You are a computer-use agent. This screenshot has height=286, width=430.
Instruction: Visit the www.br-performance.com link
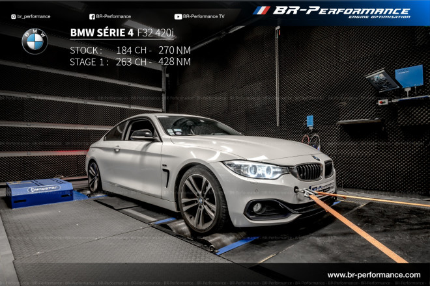point(373,275)
